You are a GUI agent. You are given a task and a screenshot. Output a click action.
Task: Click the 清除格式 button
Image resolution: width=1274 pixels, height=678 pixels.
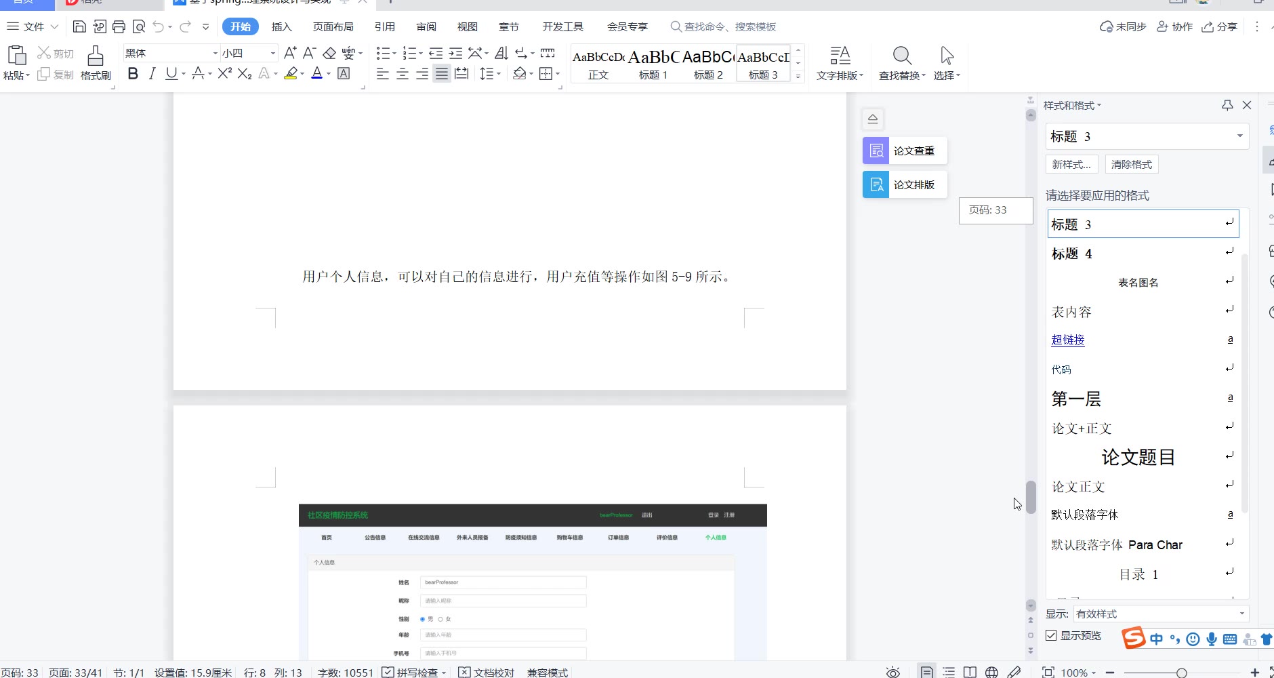tap(1131, 164)
